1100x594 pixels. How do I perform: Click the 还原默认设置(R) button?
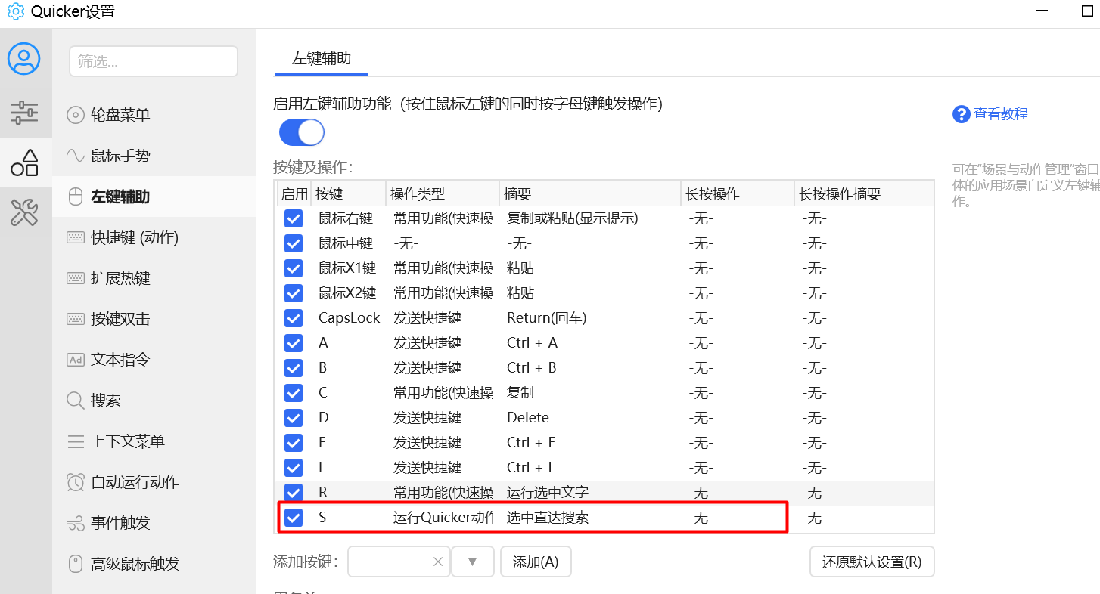[872, 562]
